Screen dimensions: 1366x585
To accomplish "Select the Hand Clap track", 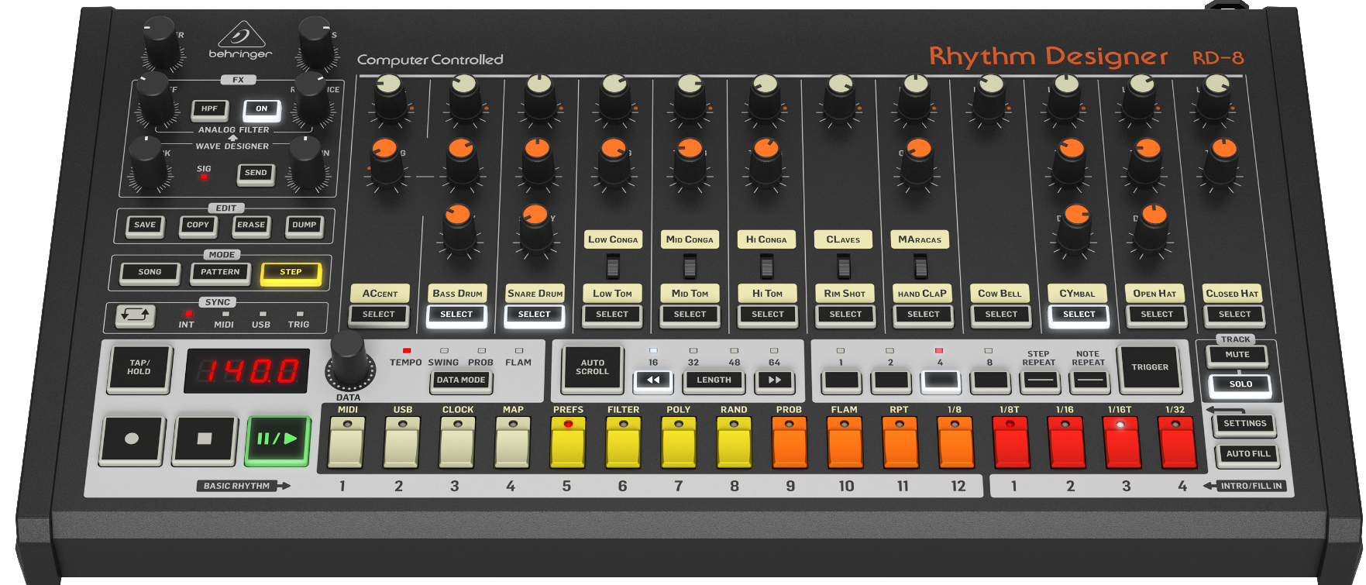I will [x=924, y=315].
